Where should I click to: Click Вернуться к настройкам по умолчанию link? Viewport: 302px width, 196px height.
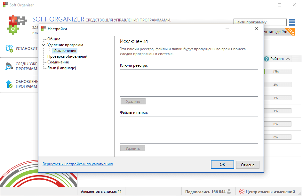coord(78,164)
